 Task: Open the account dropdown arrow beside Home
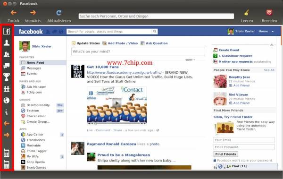click(x=273, y=32)
